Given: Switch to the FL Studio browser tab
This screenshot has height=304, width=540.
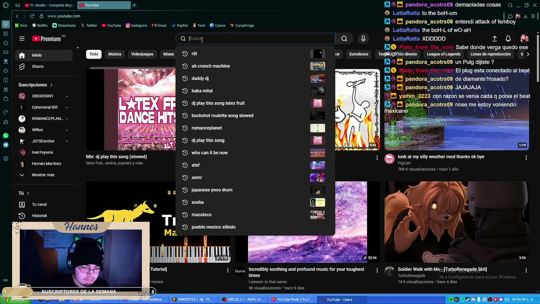Looking at the screenshot, I should point(49,5).
